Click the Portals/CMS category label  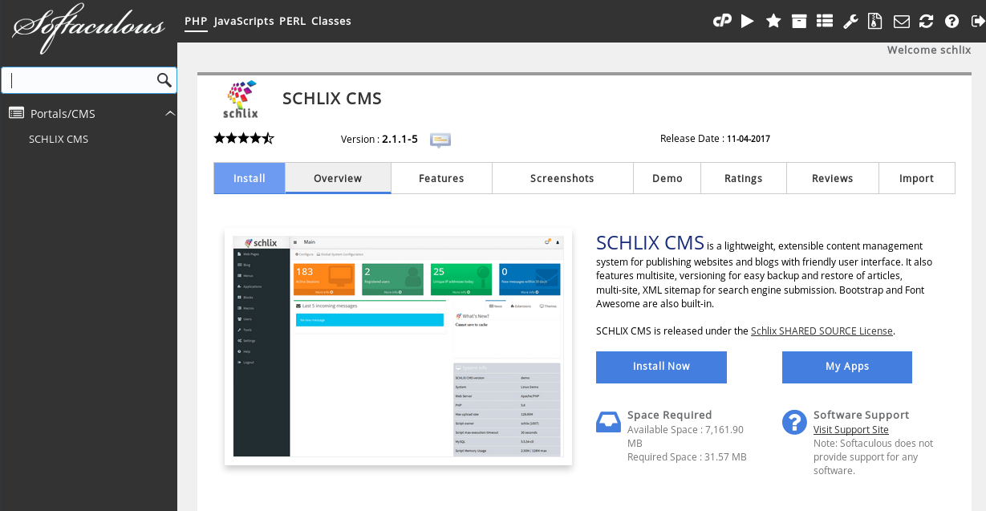(63, 114)
